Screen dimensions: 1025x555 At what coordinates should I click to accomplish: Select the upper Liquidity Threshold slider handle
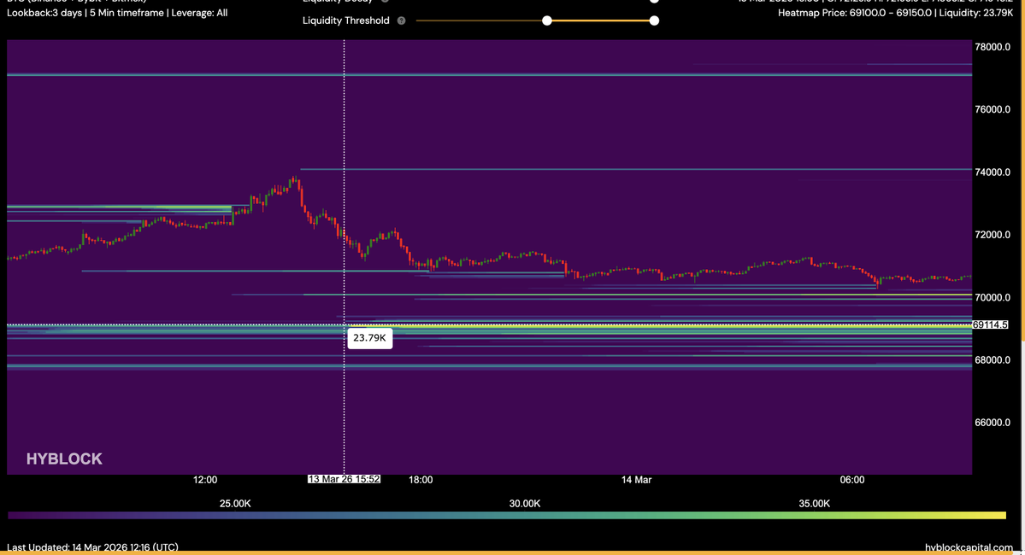pos(654,20)
